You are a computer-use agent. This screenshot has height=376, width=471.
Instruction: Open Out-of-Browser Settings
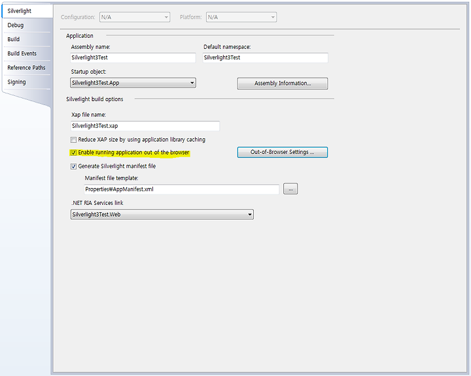tap(283, 152)
